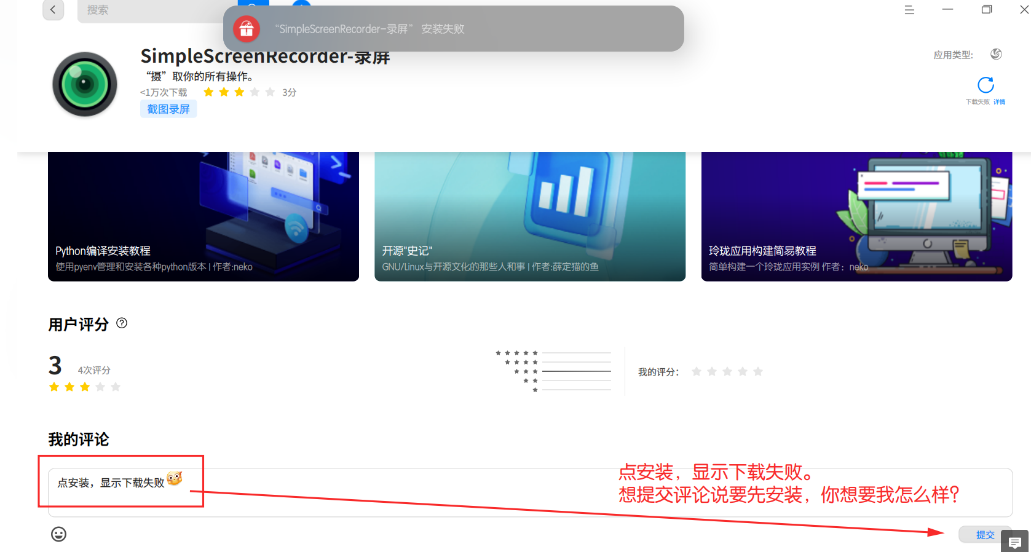This screenshot has height=552, width=1031.
Task: Click the SimpleScreenRecorder-录屏 title text
Action: point(265,57)
